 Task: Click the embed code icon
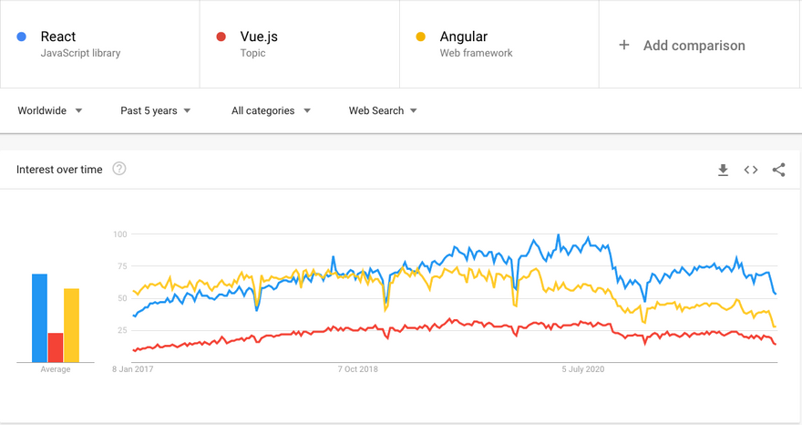click(751, 170)
